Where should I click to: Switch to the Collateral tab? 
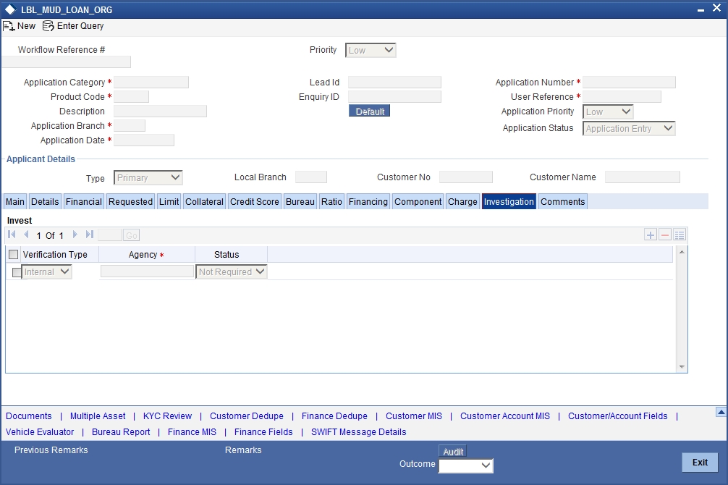tap(204, 202)
